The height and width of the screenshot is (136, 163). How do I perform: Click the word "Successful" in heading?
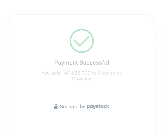pos(94,63)
